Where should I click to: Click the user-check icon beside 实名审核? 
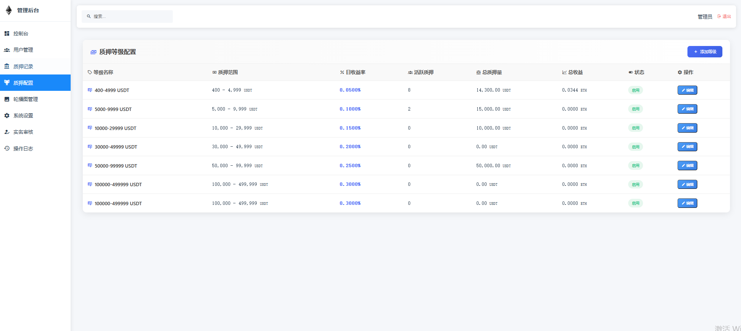click(x=7, y=132)
